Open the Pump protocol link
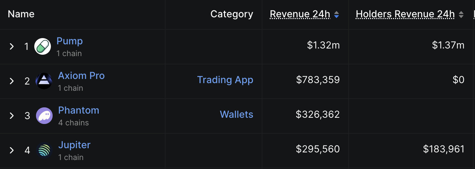Viewport: 475px width, 169px height. (70, 41)
